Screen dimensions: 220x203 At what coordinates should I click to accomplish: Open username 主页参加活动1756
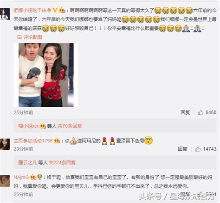(33, 141)
